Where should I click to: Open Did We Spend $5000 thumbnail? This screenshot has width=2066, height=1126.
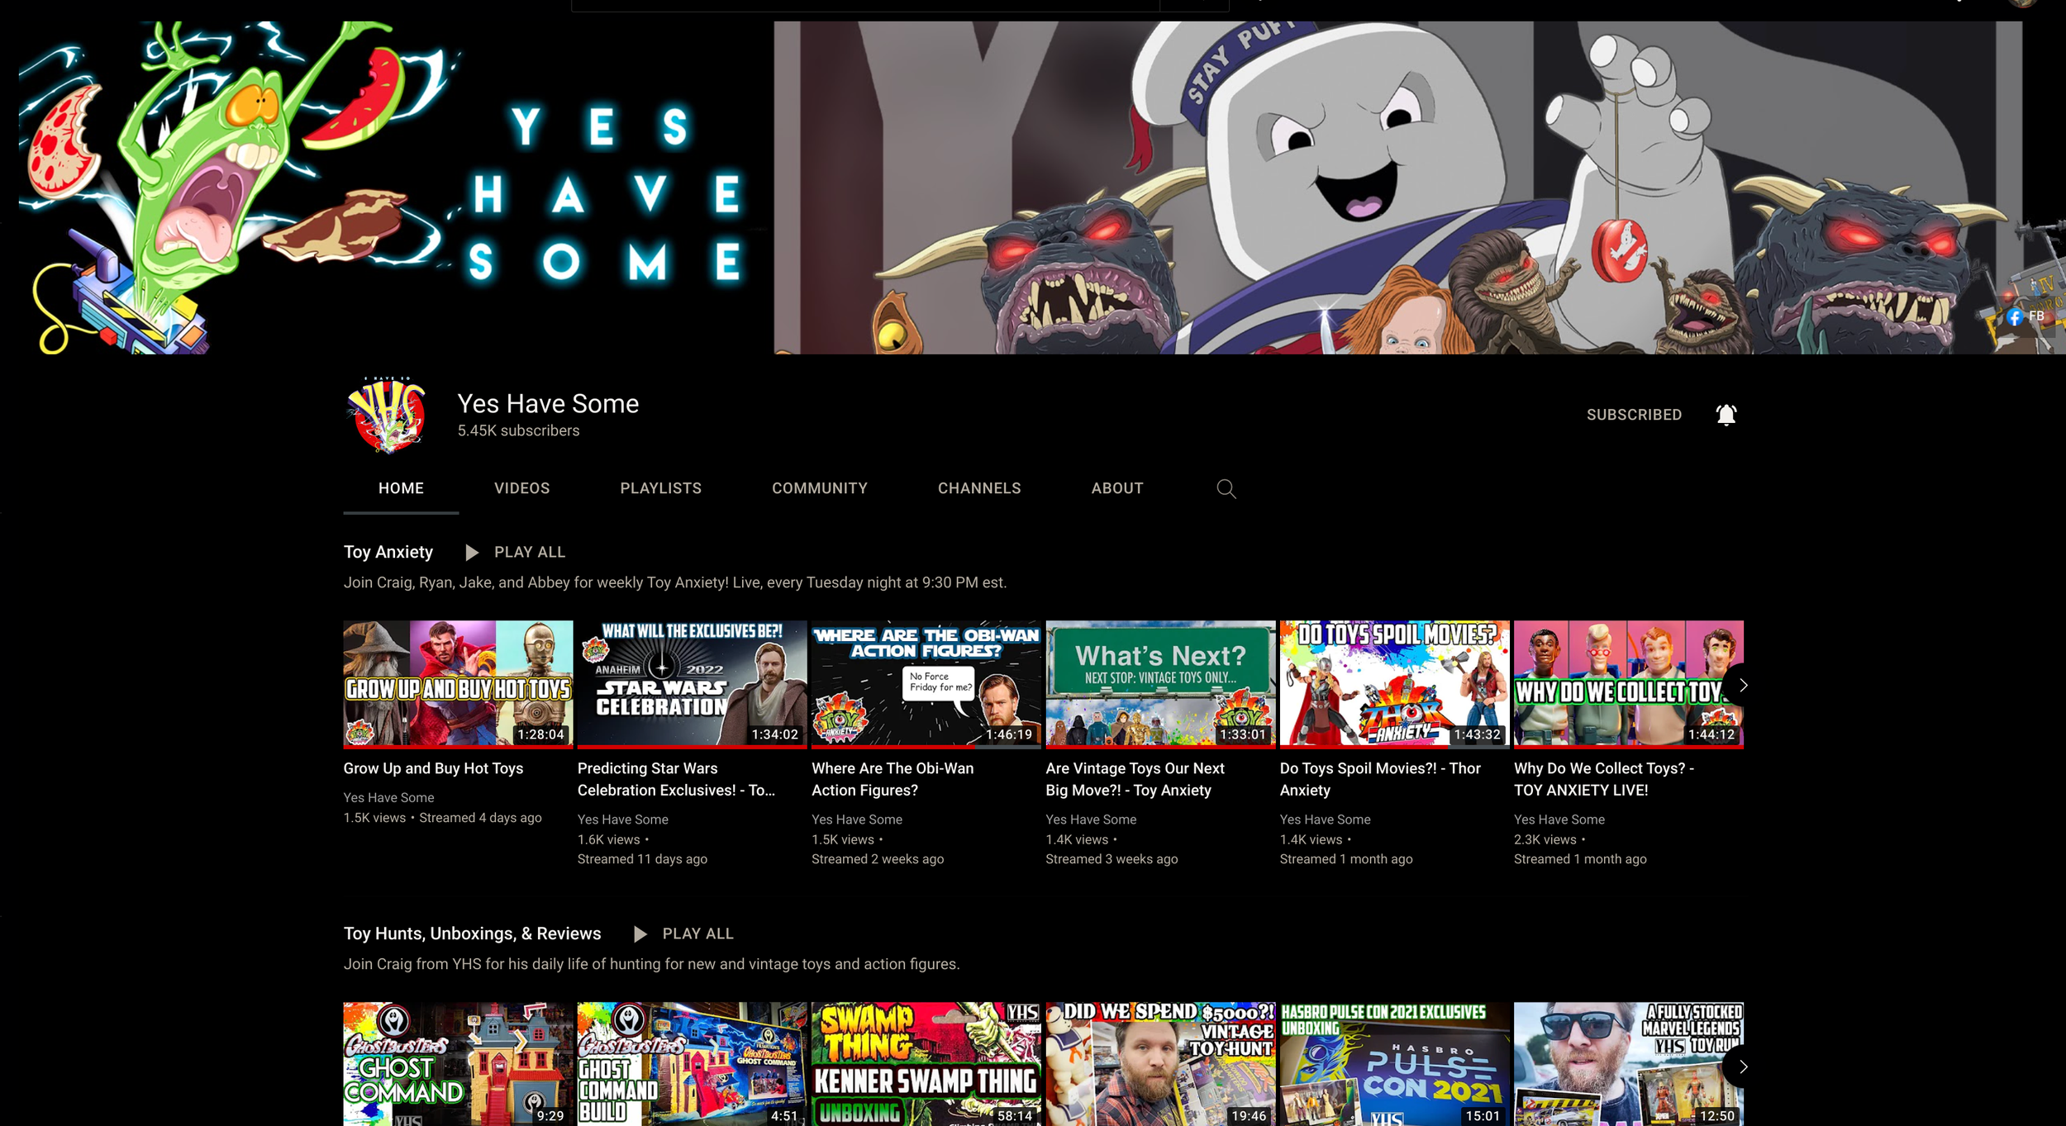click(x=1160, y=1064)
